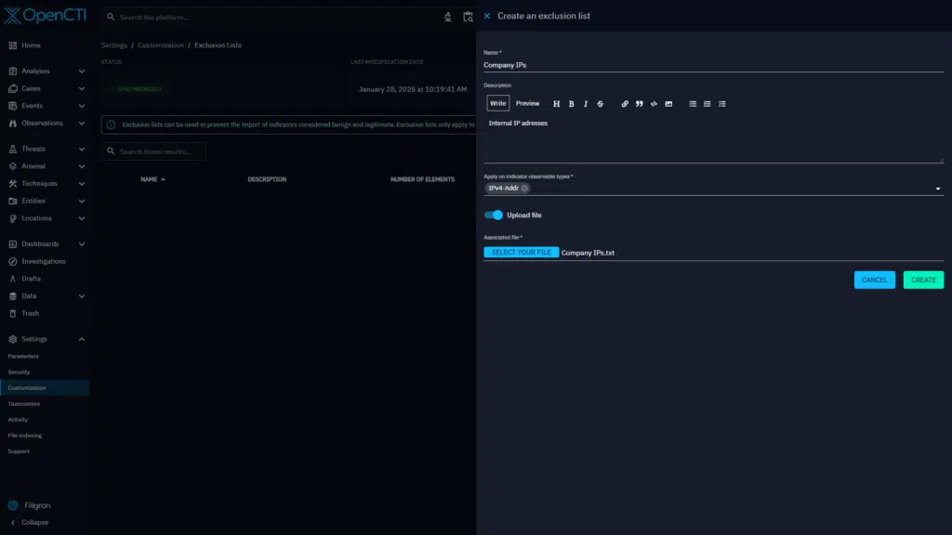Click the blockquote icon in editor toolbar
Screen dimensions: 952x535
[x=639, y=104]
